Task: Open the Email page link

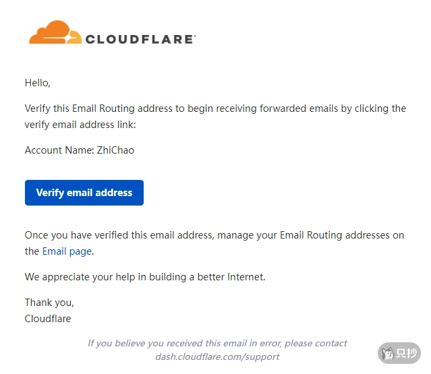Action: [67, 251]
